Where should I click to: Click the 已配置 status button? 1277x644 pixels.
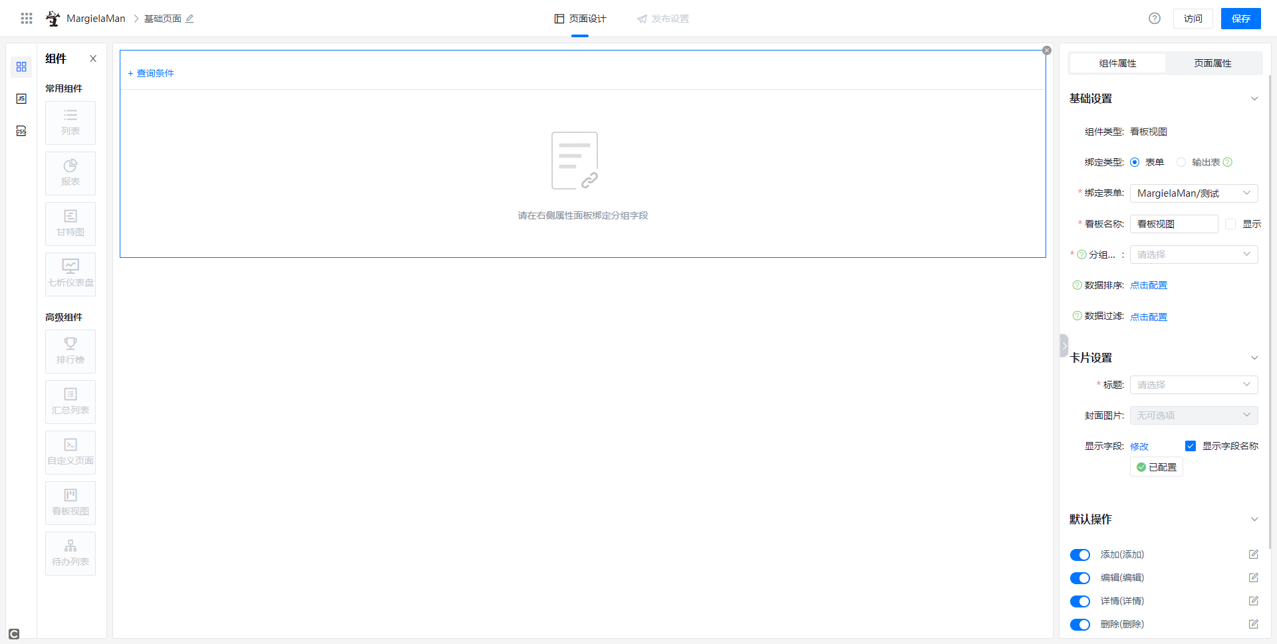click(1157, 467)
